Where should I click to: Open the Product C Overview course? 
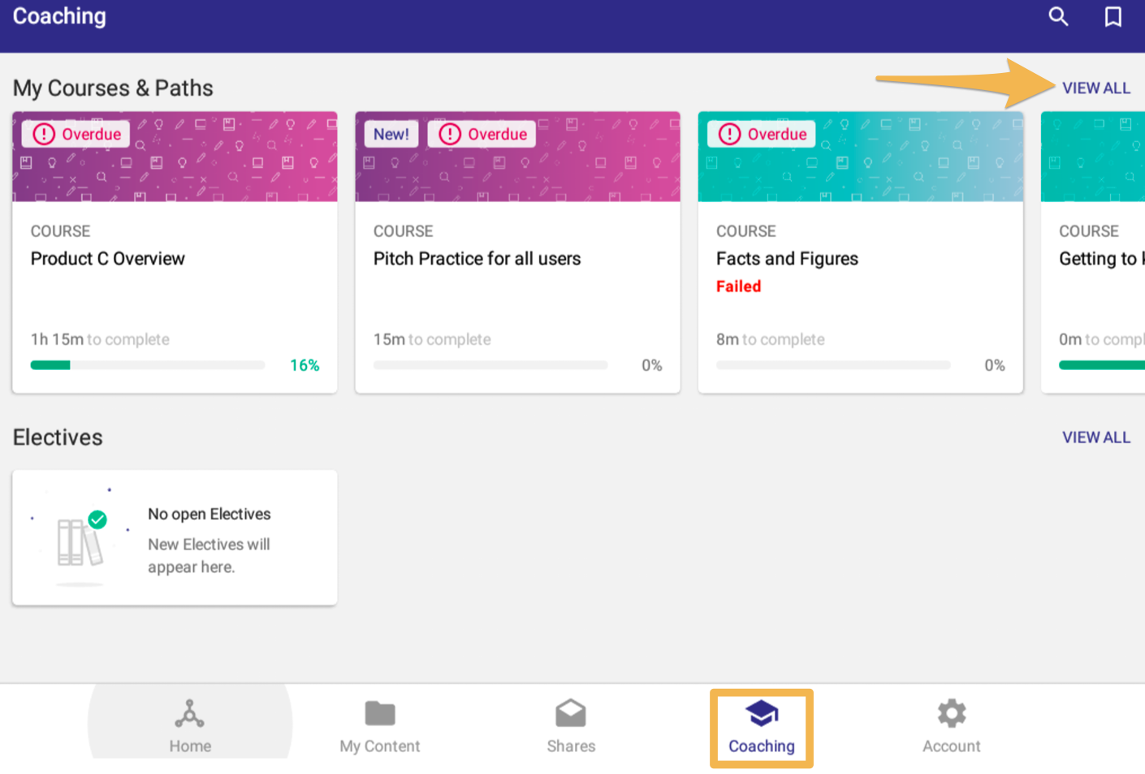tap(108, 259)
